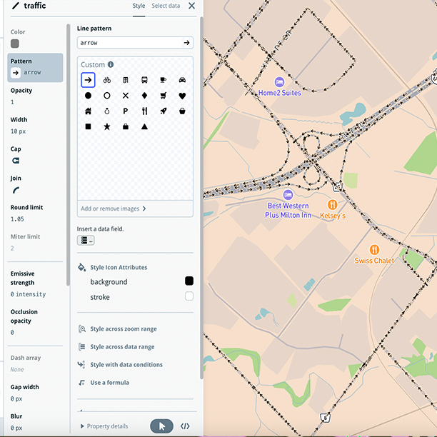Click Use a formula

coord(109,383)
